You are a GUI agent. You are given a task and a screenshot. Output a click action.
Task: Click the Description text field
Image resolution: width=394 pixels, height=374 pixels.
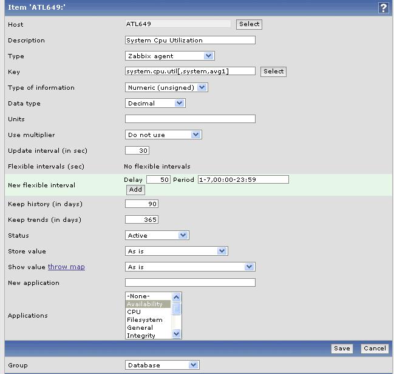coord(190,40)
